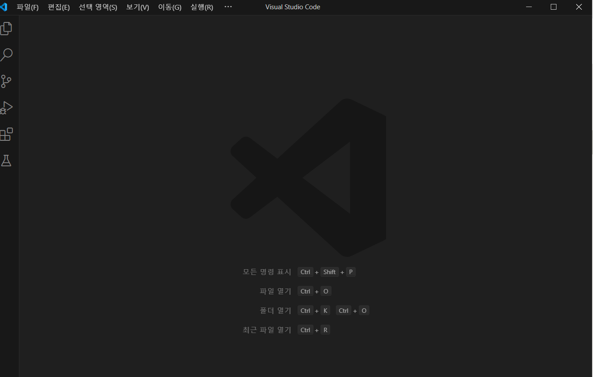Open the 편집(E) menu

tap(59, 7)
